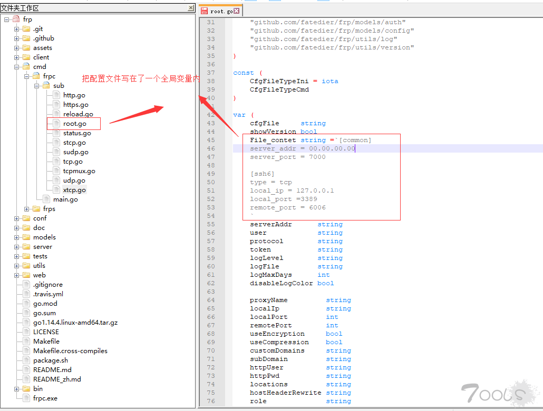Close the root.go tab
Screen dimensions: 543x411
237,11
